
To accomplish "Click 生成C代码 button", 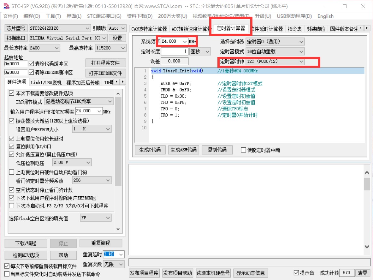I will [x=150, y=150].
